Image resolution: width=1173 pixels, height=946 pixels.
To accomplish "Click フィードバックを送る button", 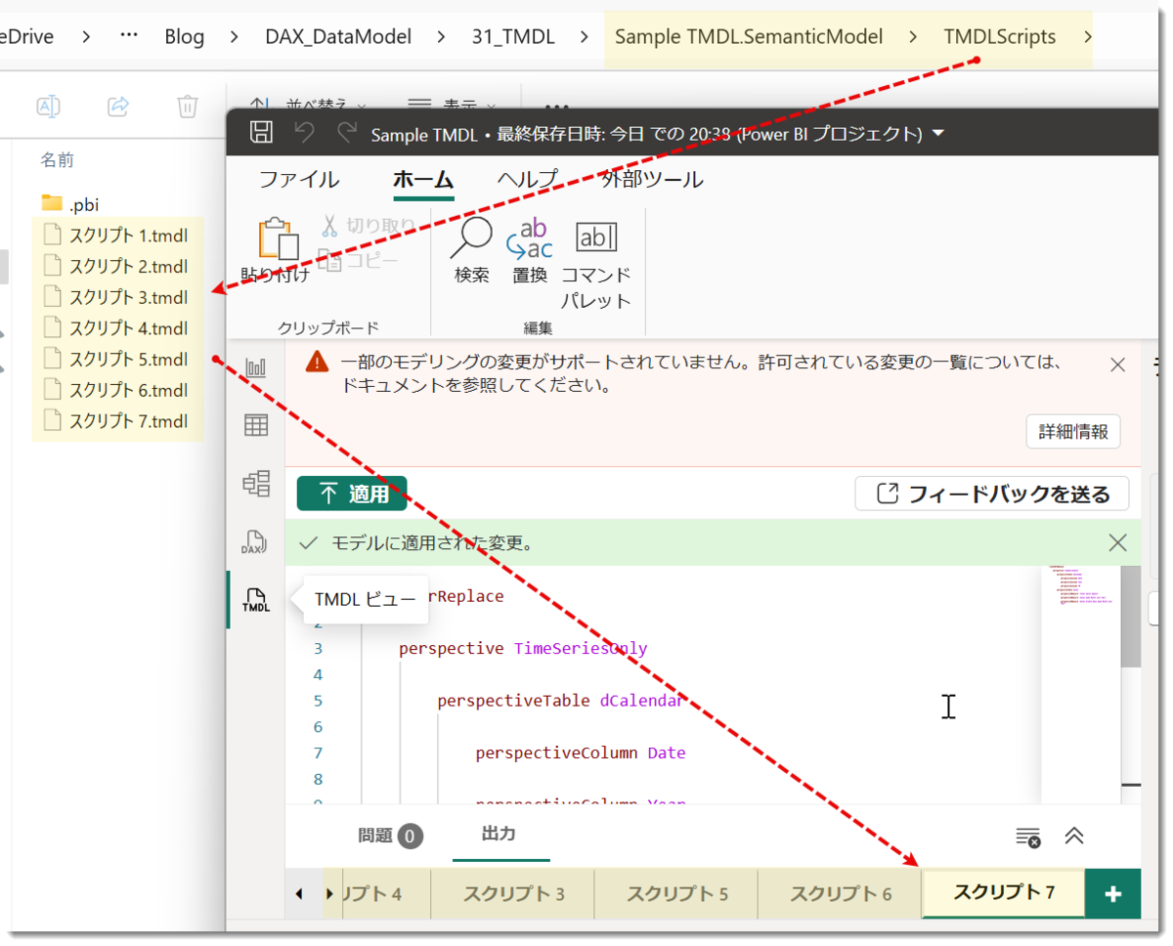I will point(992,494).
